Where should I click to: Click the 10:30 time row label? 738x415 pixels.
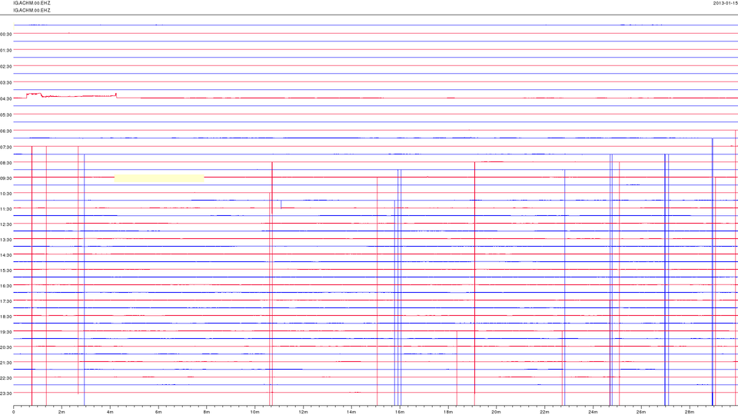click(x=6, y=194)
